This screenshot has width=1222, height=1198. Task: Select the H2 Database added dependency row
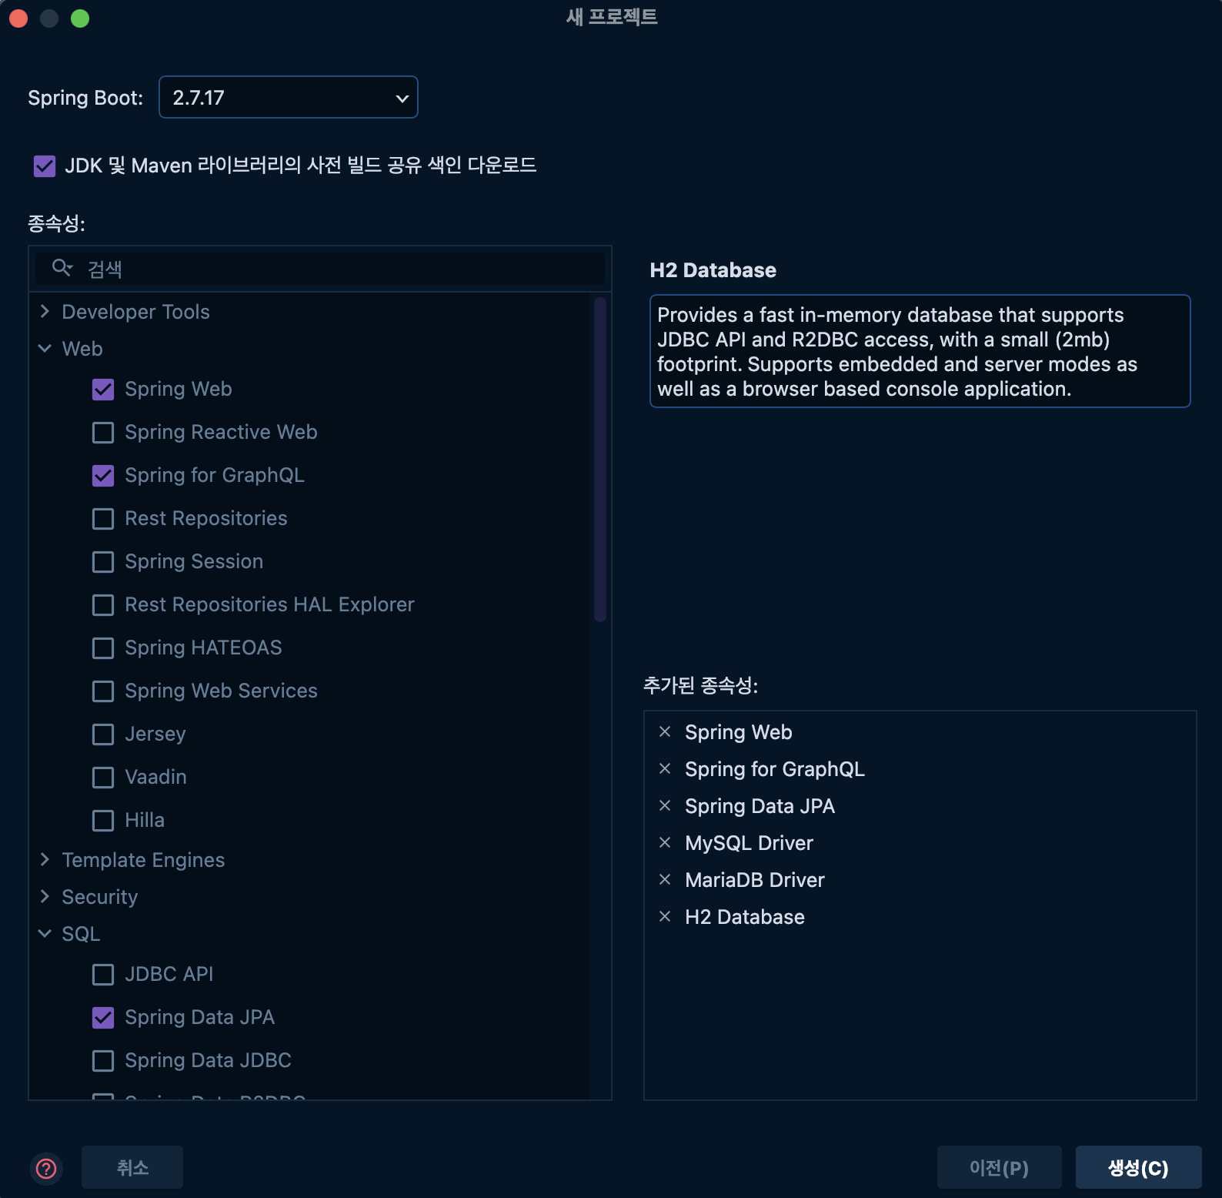(x=920, y=917)
